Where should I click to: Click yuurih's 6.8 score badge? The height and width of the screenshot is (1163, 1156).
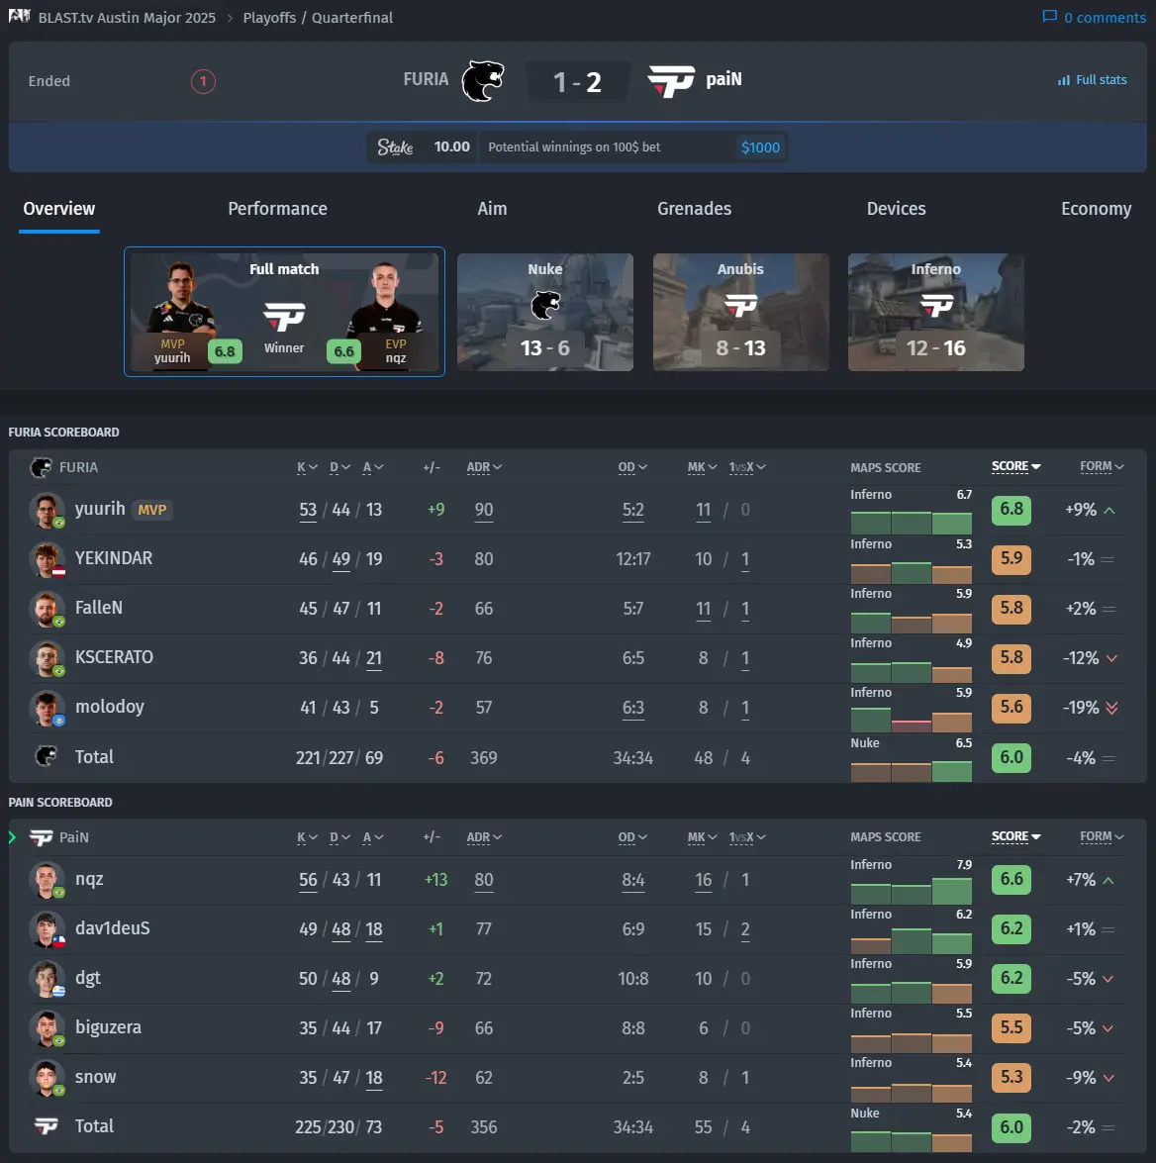pyautogui.click(x=1011, y=510)
